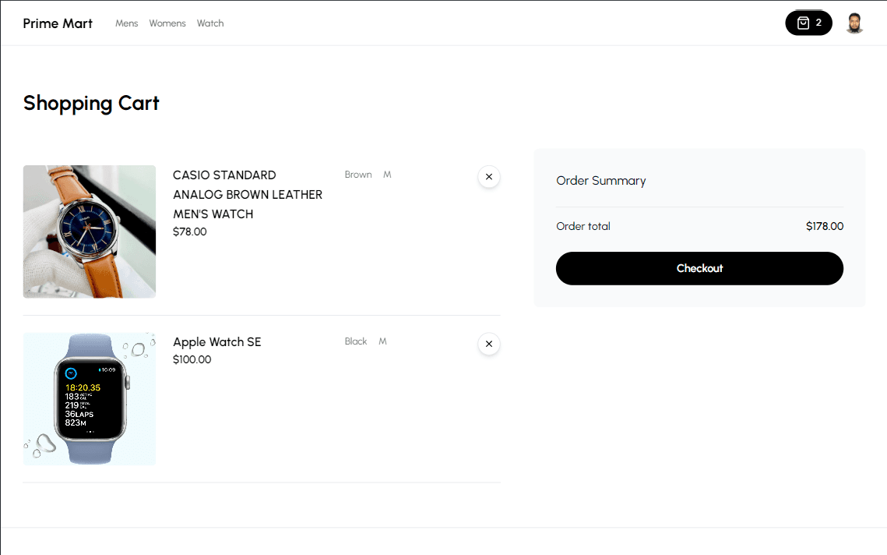Select the Black color label
Image resolution: width=887 pixels, height=555 pixels.
tap(356, 341)
